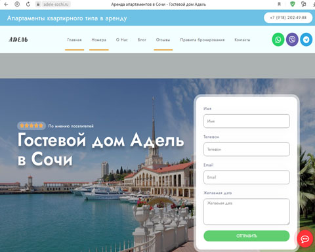Image resolution: width=315 pixels, height=252 pixels.
Task: Go back with the browser back arrow
Action: 6,4
